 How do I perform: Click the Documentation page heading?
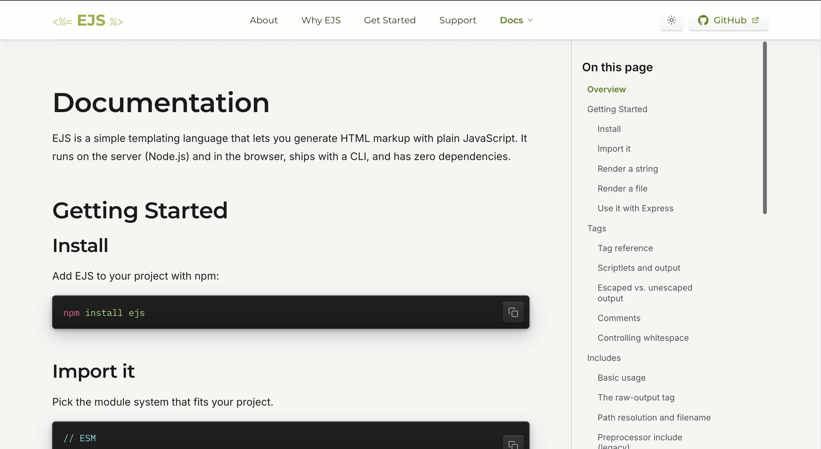pyautogui.click(x=161, y=103)
